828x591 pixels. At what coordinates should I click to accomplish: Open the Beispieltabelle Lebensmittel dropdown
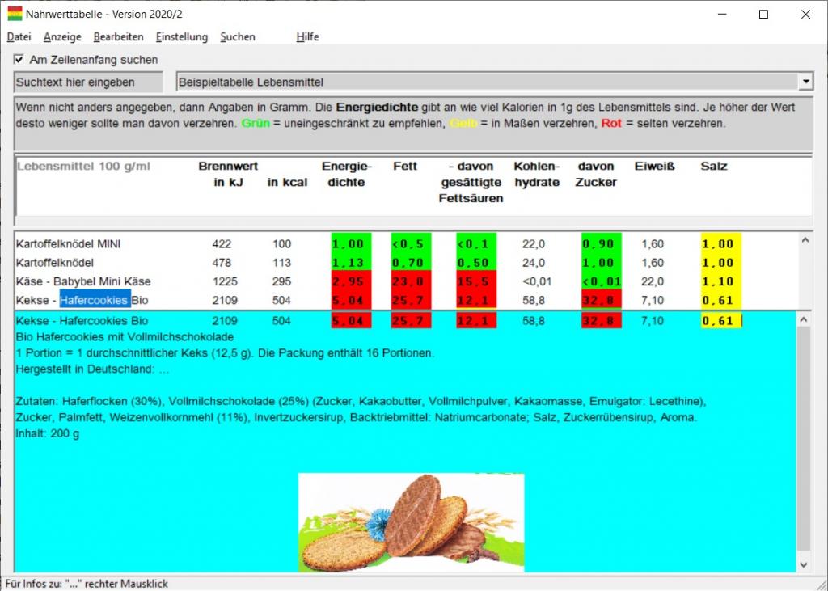(x=805, y=82)
